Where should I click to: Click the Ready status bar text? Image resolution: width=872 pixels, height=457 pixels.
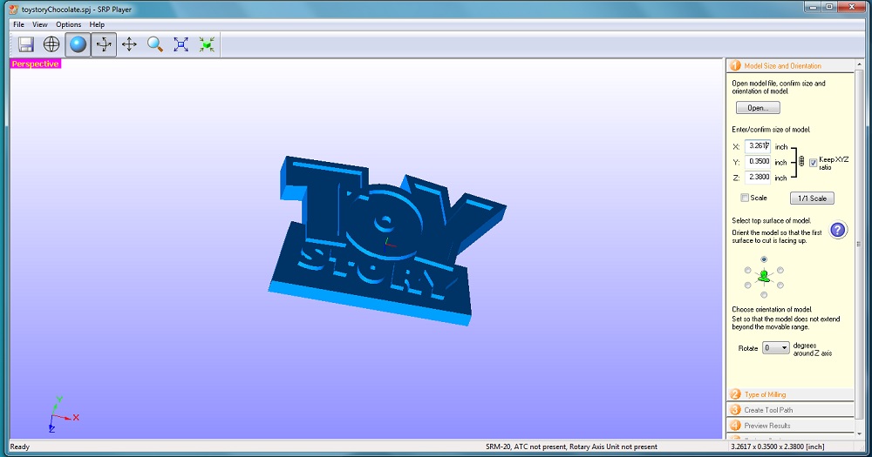[19, 447]
